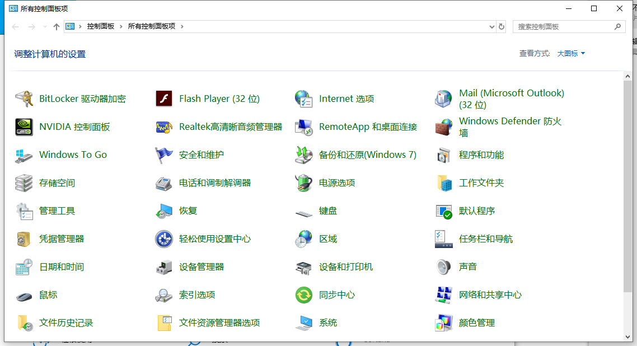Open the NVIDIA 控制面板 icon

pyautogui.click(x=24, y=127)
